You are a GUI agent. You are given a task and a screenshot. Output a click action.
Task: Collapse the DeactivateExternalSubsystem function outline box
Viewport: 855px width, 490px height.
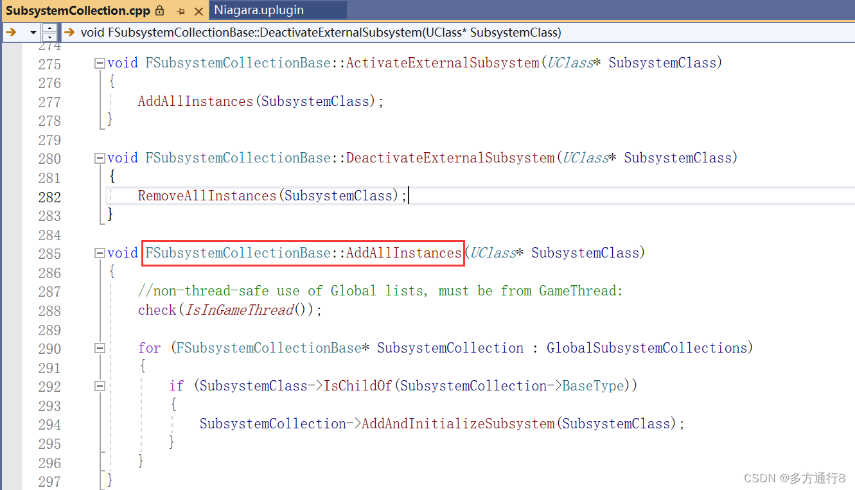pos(100,158)
